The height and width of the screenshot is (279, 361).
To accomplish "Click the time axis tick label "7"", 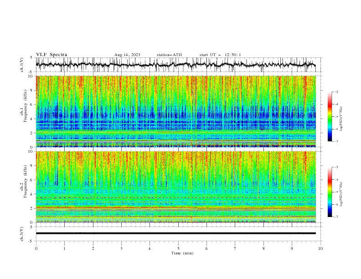I will pos(235,248).
